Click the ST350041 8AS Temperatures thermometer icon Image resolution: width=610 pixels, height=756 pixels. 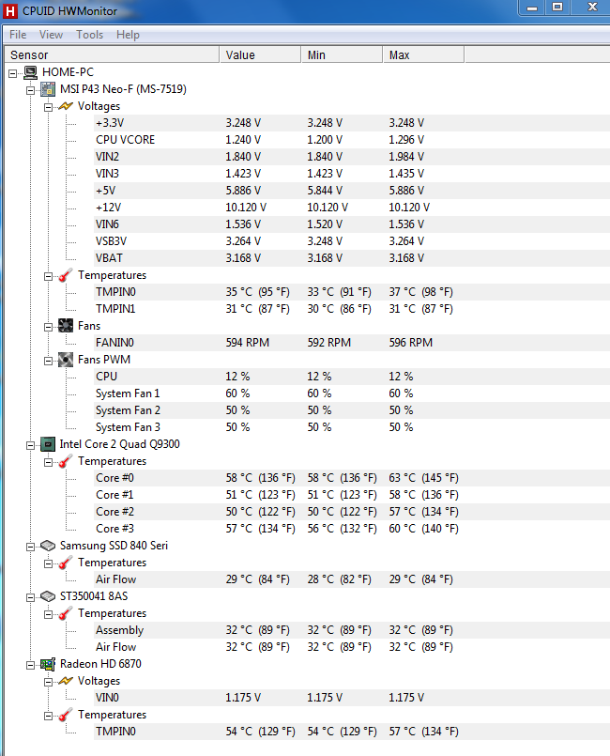(65, 613)
